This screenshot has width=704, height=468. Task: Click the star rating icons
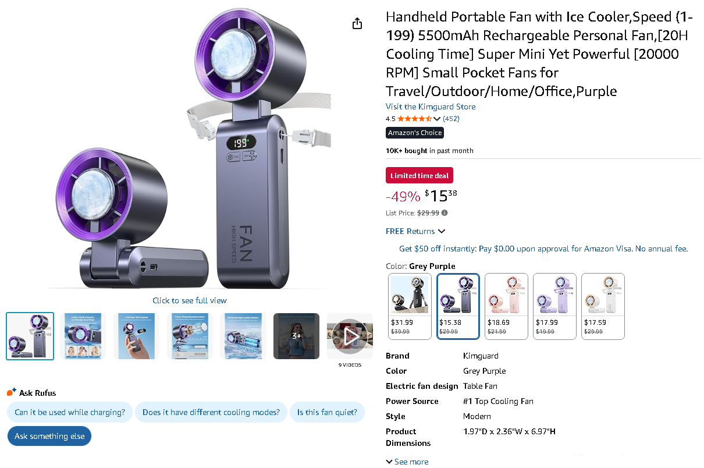[414, 119]
